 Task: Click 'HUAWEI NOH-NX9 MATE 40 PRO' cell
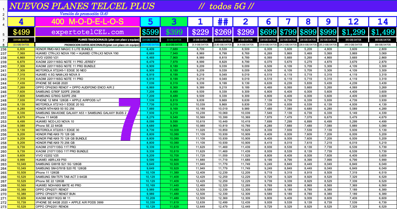click(x=87, y=185)
